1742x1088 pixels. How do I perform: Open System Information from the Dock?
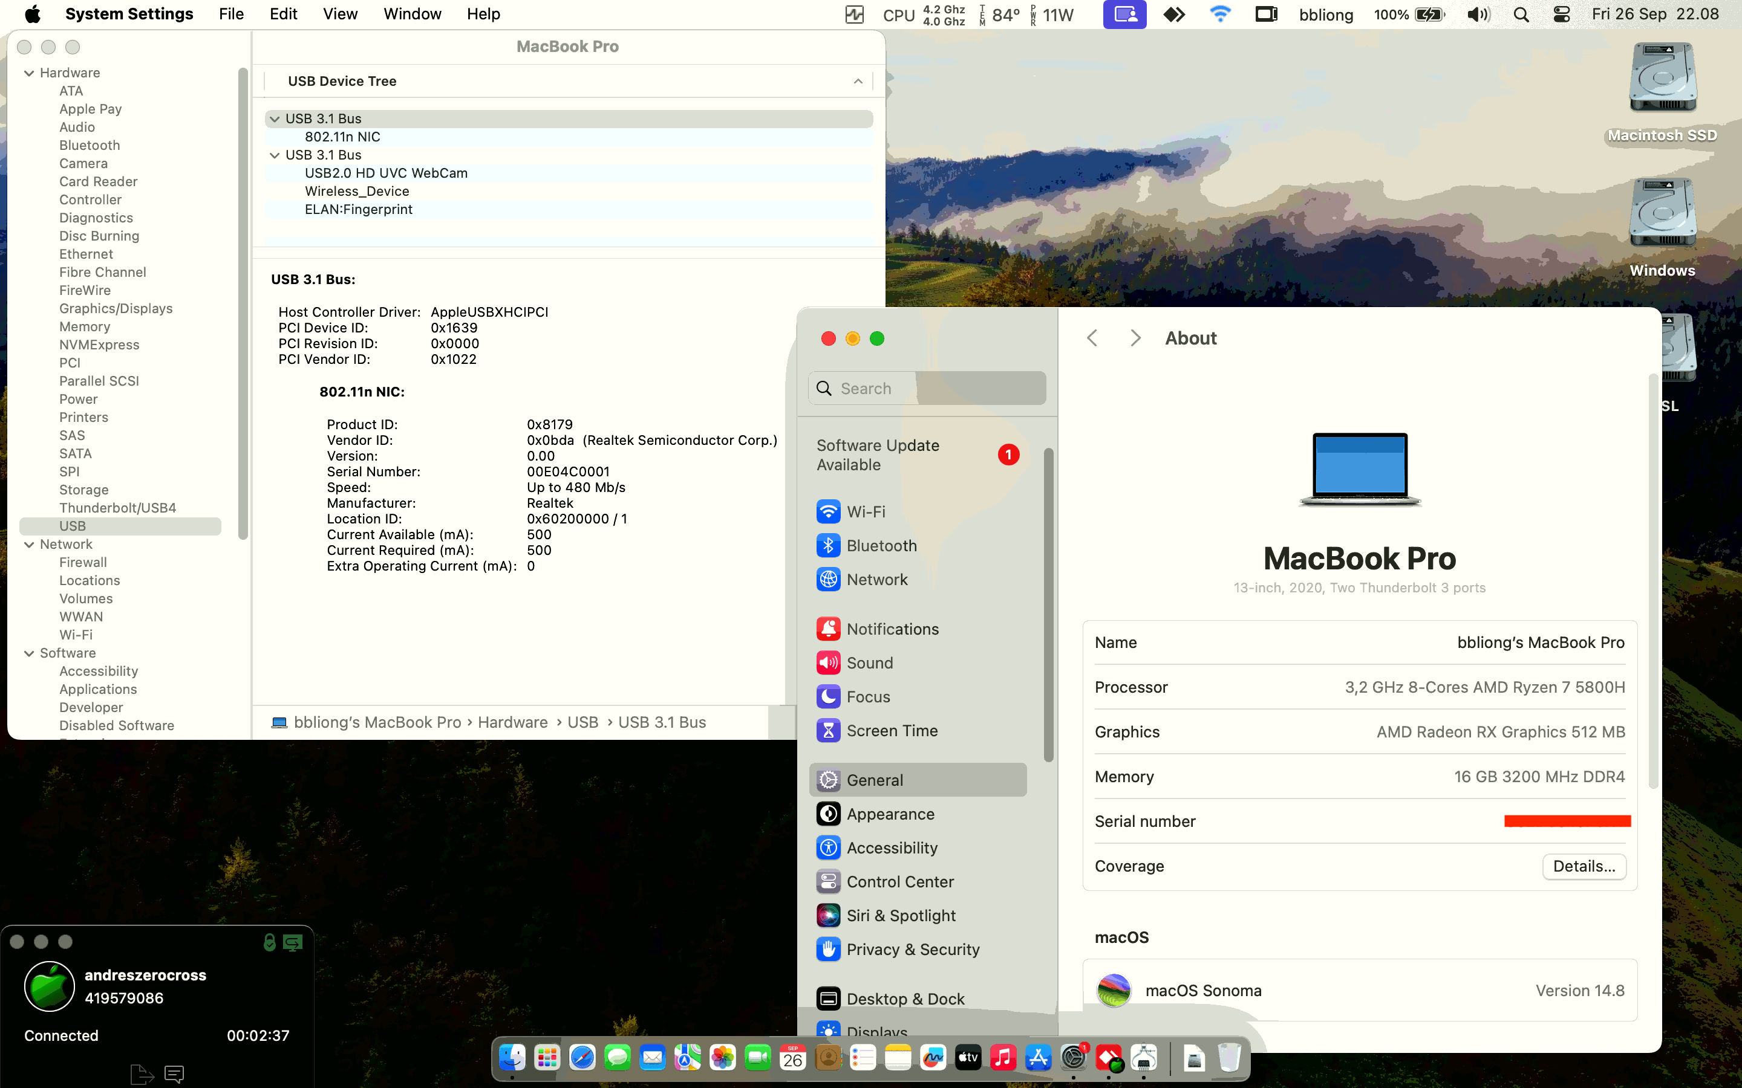pyautogui.click(x=1144, y=1058)
